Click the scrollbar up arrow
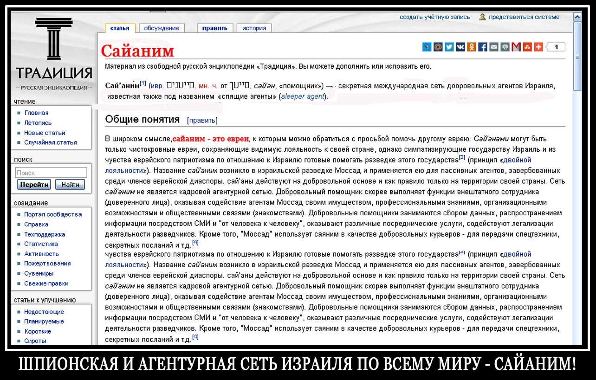This screenshot has width=596, height=380. tap(577, 17)
